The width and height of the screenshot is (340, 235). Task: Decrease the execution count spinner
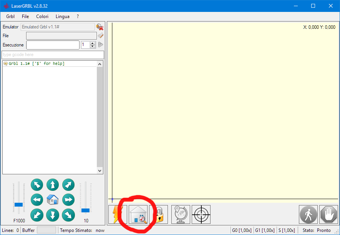(x=92, y=46)
